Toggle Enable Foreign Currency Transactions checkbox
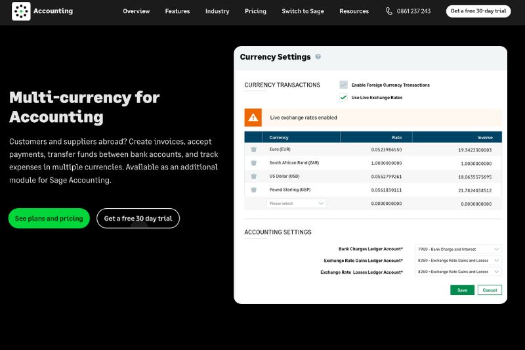This screenshot has height=350, width=525. pyautogui.click(x=343, y=85)
